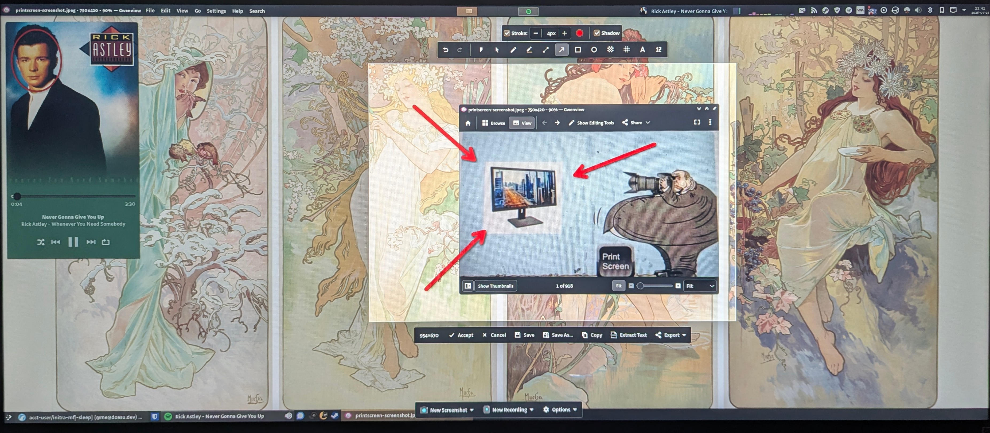Go to Gwenview start page home icon

tap(468, 123)
